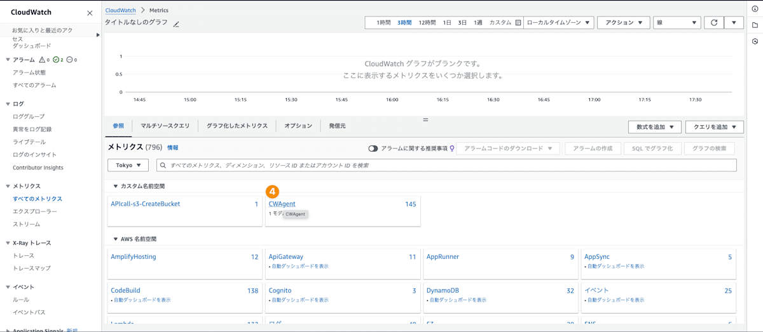Open すべてのアラーム in sidebar
This screenshot has height=332, width=763.
(x=34, y=85)
